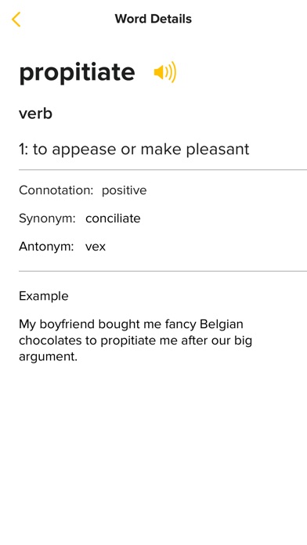The height and width of the screenshot is (545, 307).
Task: Tap the yellow back arrow
Action: pos(16,19)
